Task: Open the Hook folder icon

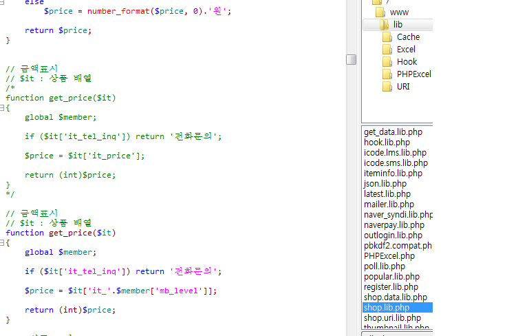Action: pos(388,62)
